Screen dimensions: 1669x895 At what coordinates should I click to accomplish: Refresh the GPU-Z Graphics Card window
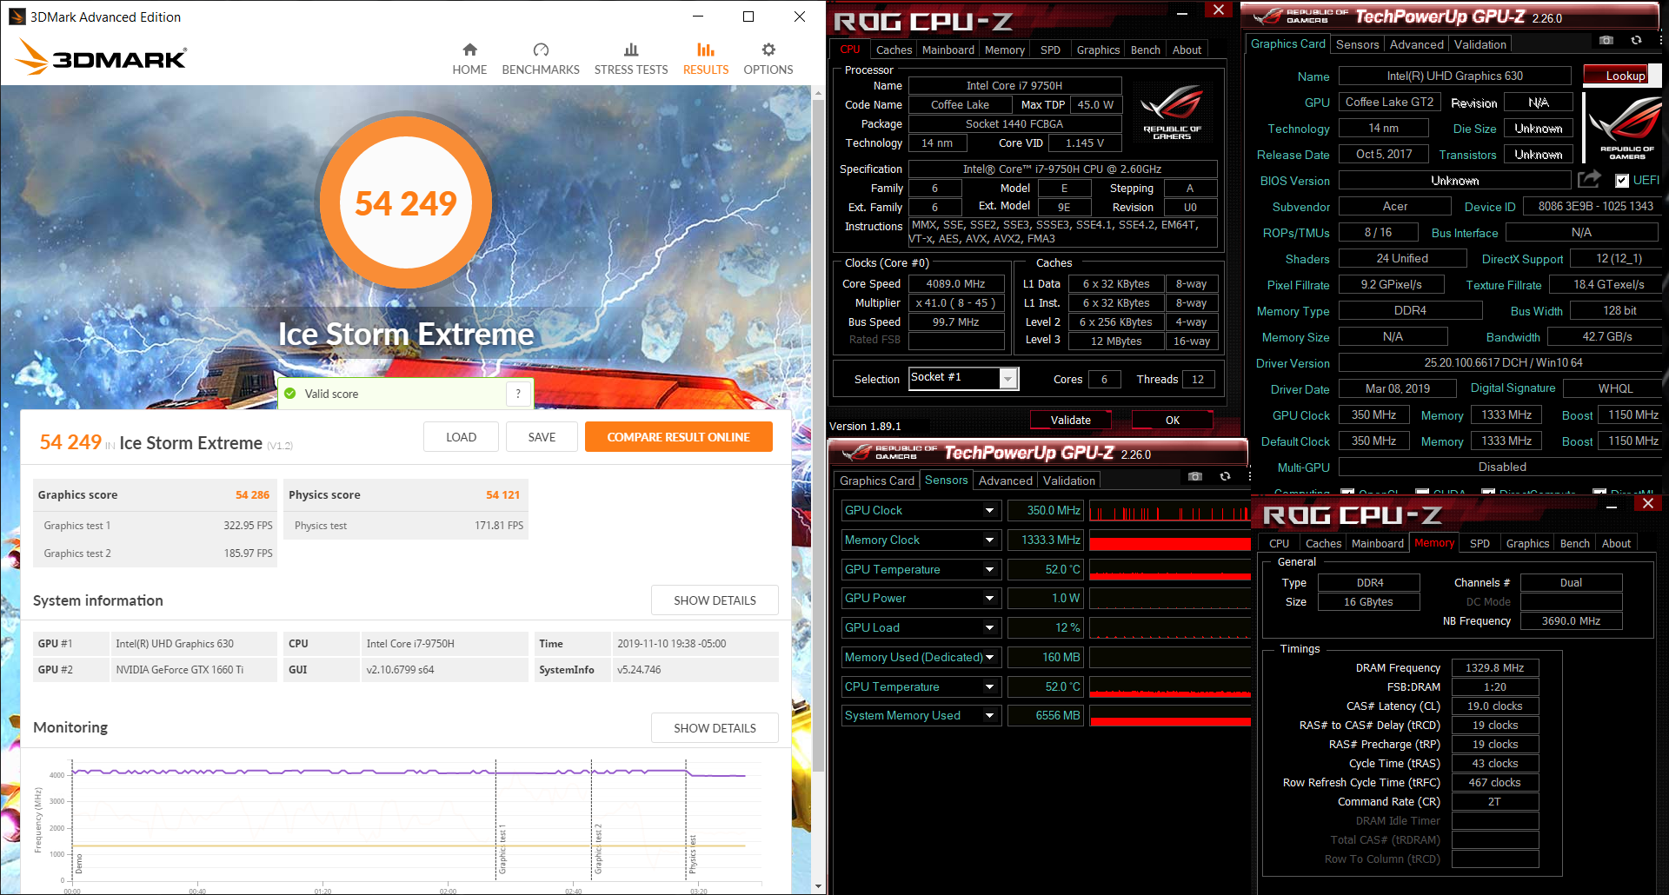click(x=1636, y=40)
